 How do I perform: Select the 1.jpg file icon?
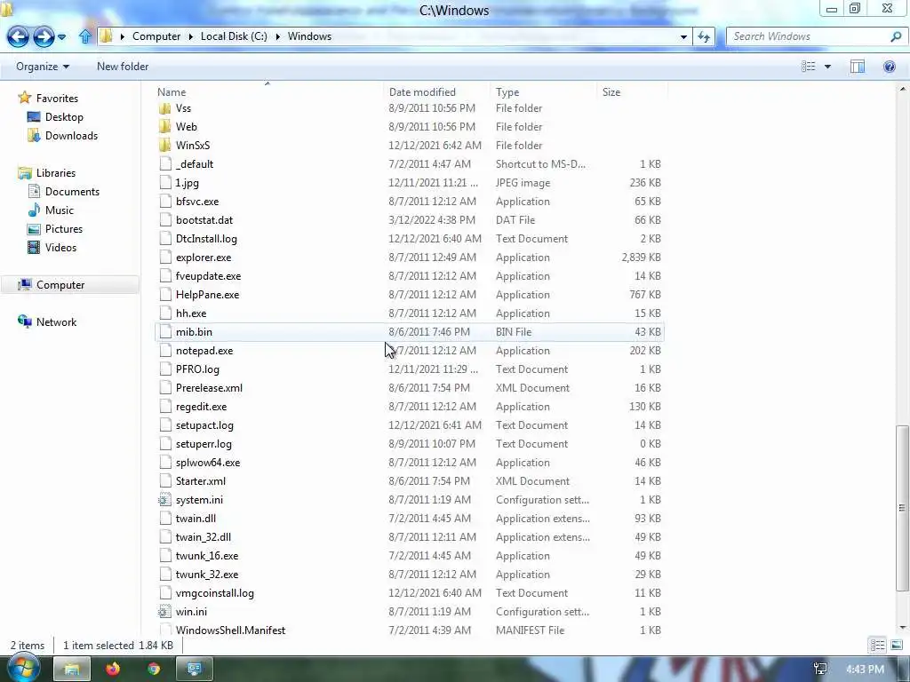[165, 183]
